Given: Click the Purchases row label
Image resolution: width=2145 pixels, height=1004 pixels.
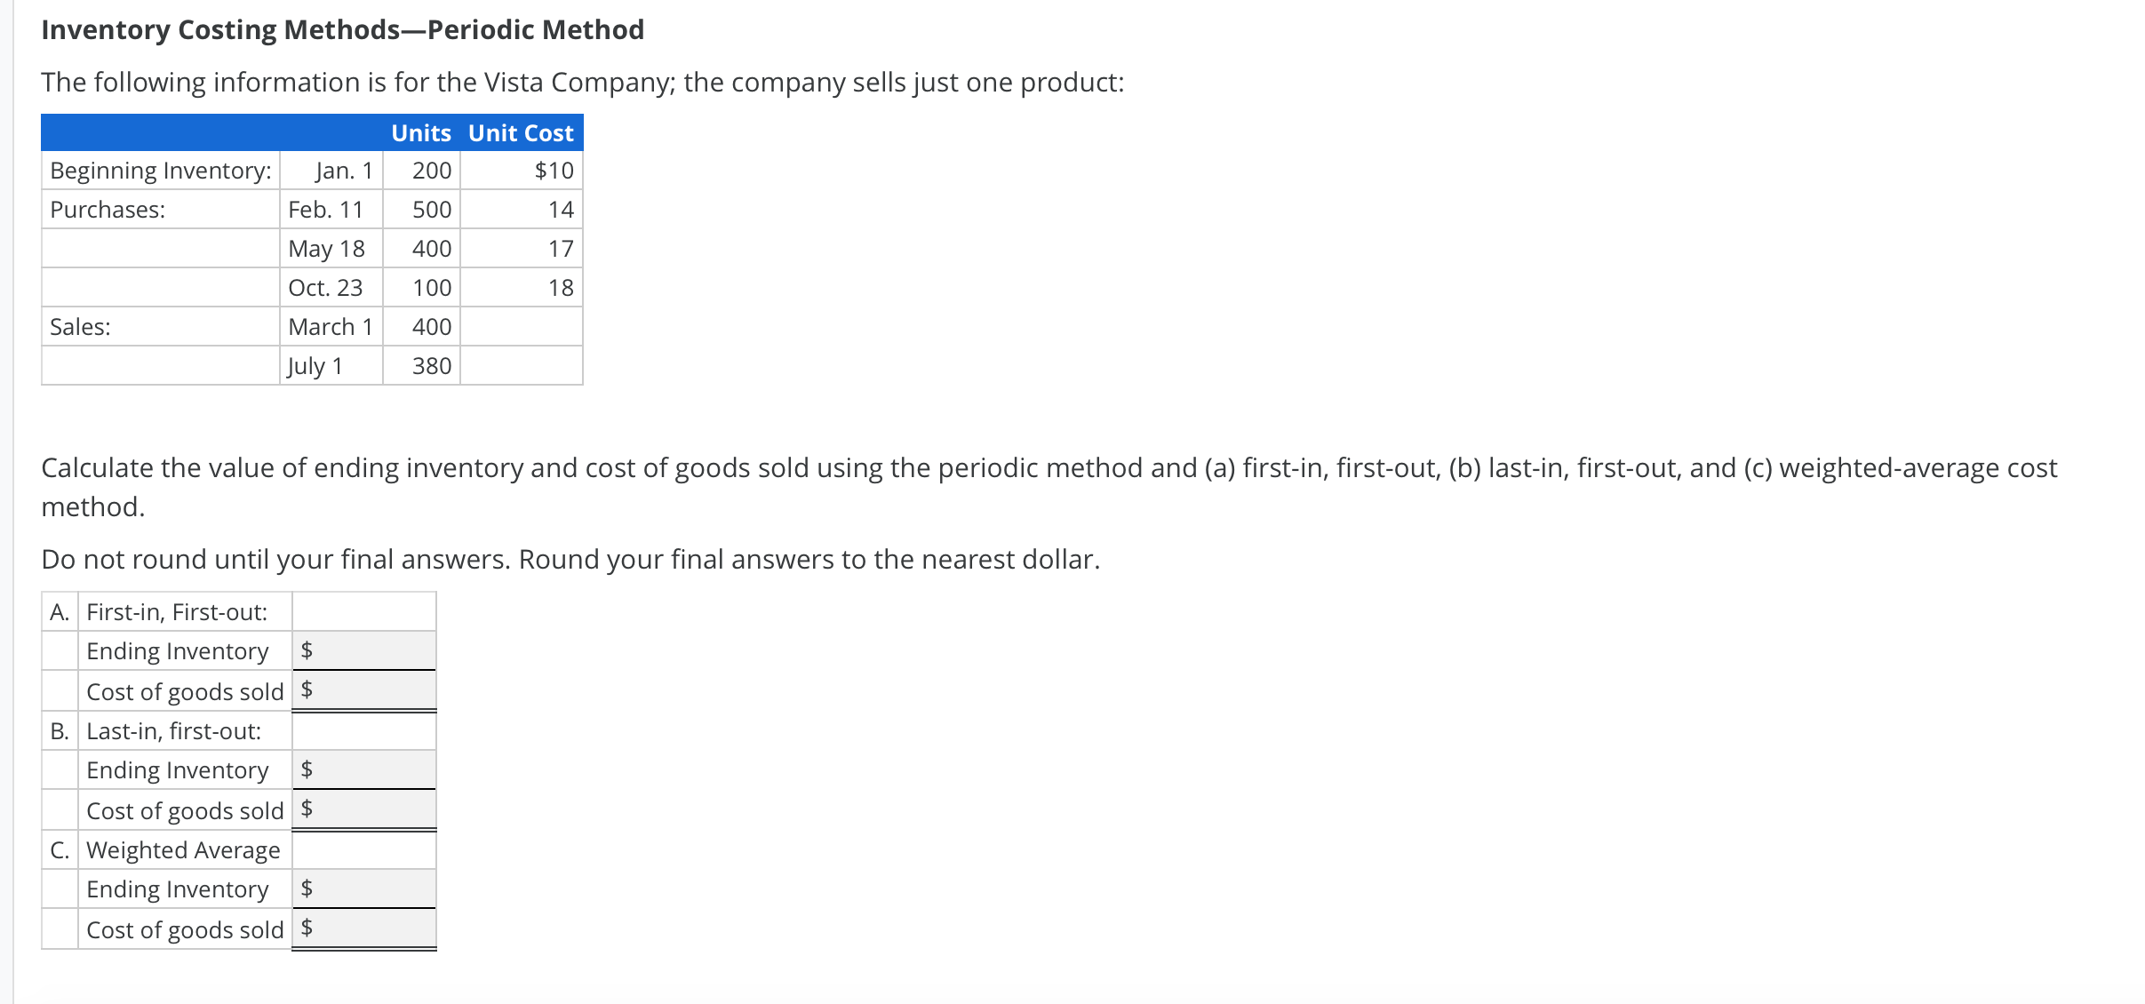Looking at the screenshot, I should pyautogui.click(x=107, y=210).
